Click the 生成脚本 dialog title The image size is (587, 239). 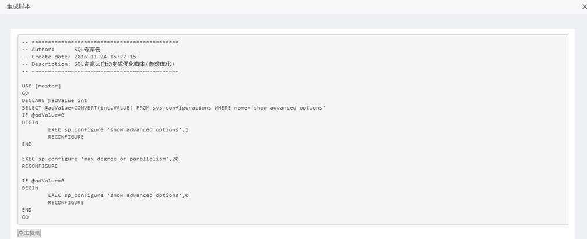19,6
